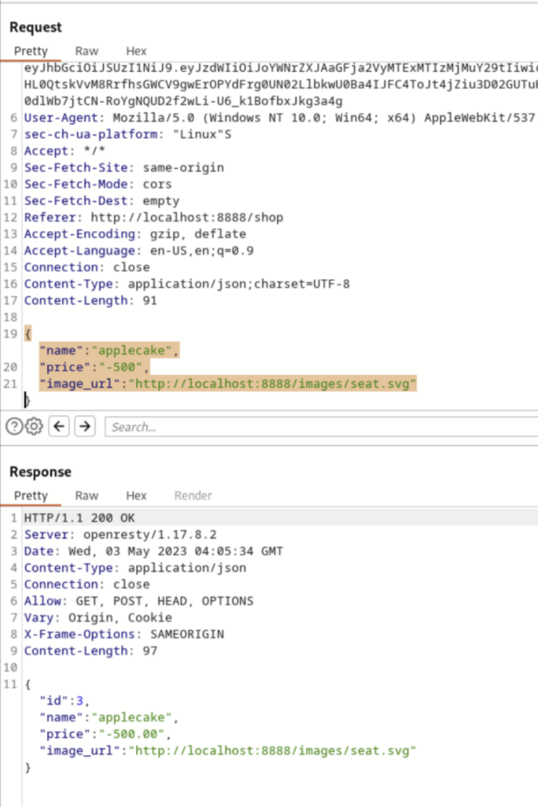Open search settings gear icon
This screenshot has height=807, width=538.
coord(34,426)
